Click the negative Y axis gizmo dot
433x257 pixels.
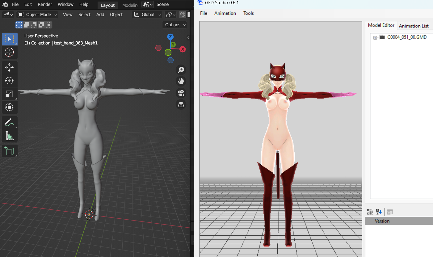pos(168,53)
